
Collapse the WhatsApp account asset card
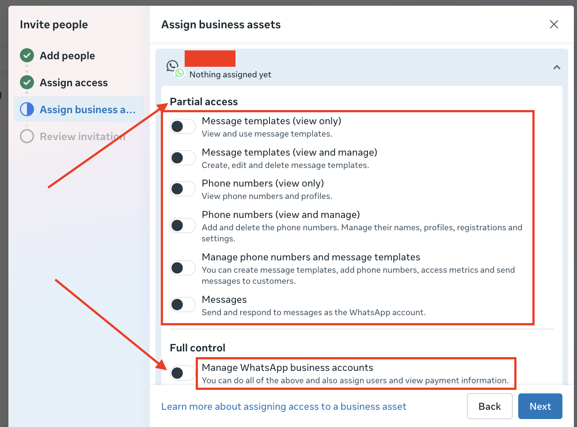(557, 67)
